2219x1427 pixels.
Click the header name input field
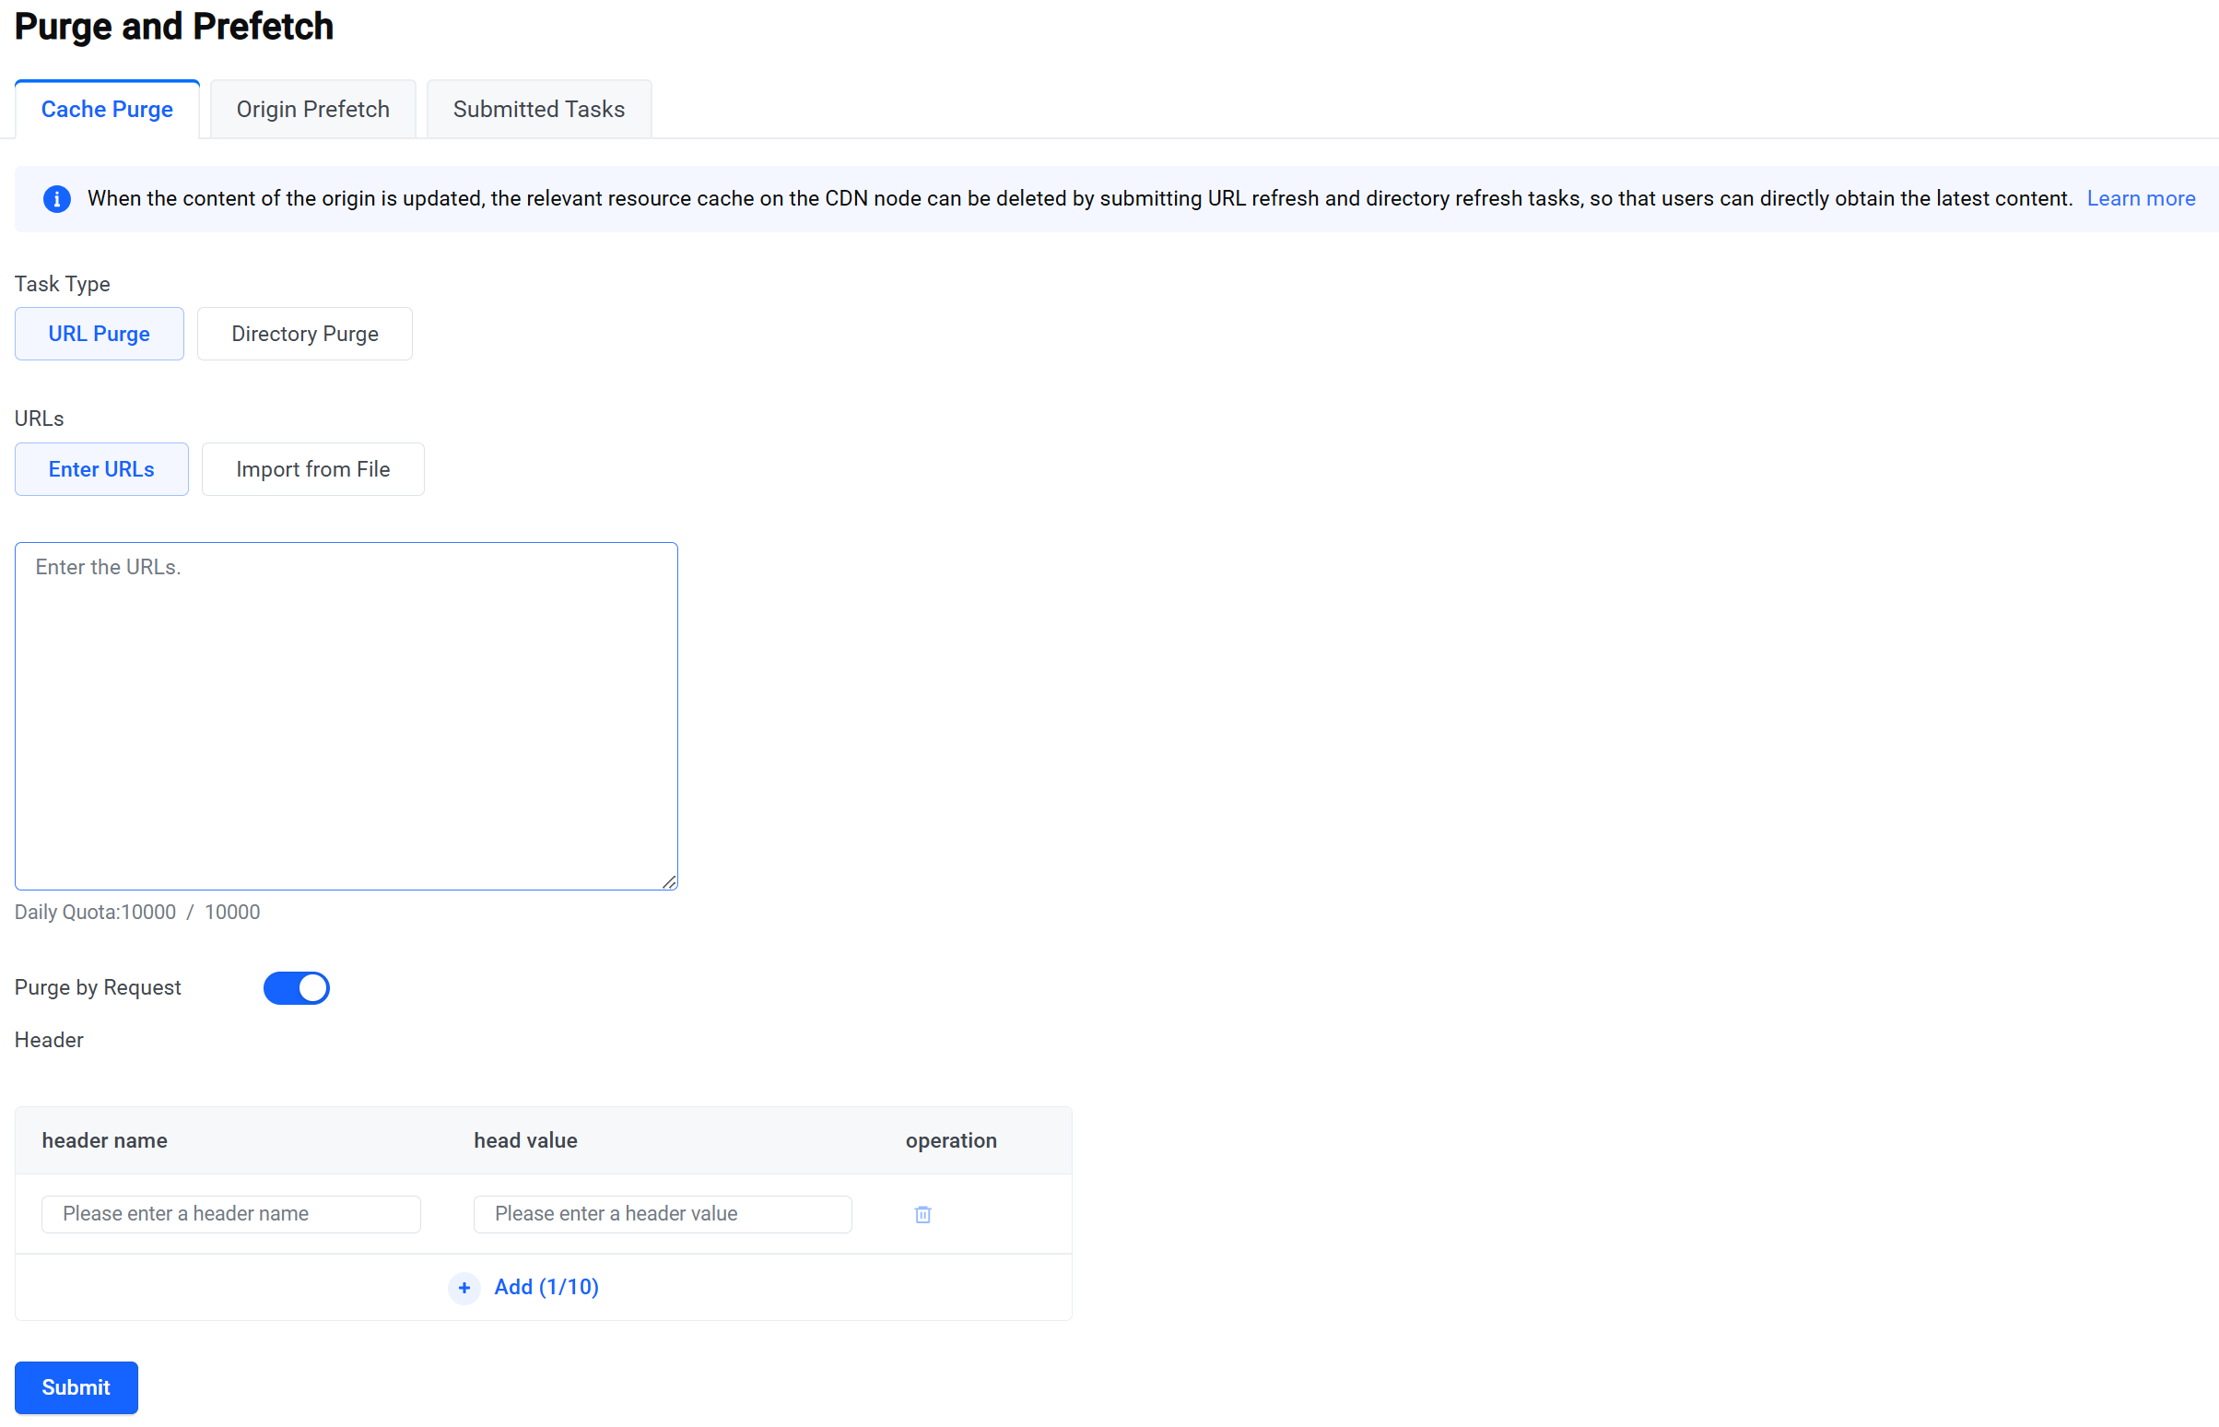[230, 1214]
